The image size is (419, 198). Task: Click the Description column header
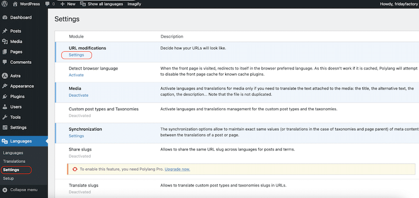pyautogui.click(x=172, y=37)
